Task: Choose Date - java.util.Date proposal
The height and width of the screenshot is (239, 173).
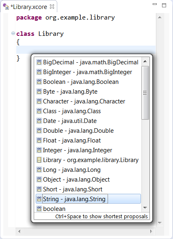Action: [x=88, y=121]
